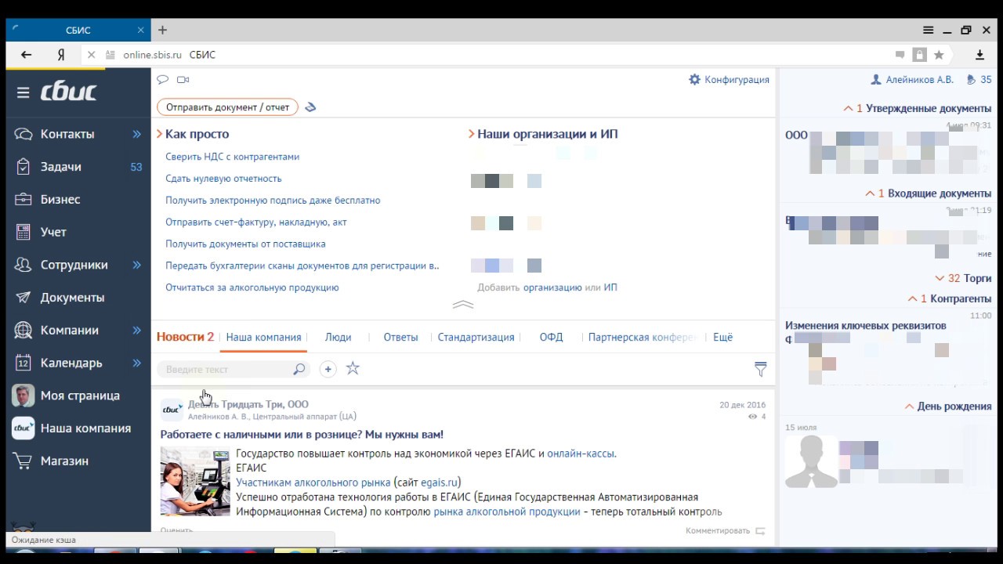
Task: Click Отправить документ / отчет button
Action: click(227, 107)
